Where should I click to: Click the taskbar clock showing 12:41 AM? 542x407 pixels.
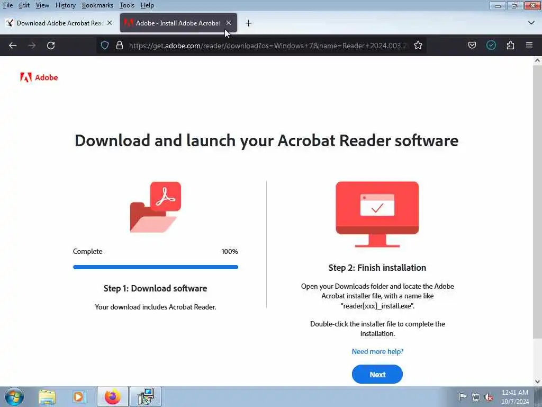point(515,397)
